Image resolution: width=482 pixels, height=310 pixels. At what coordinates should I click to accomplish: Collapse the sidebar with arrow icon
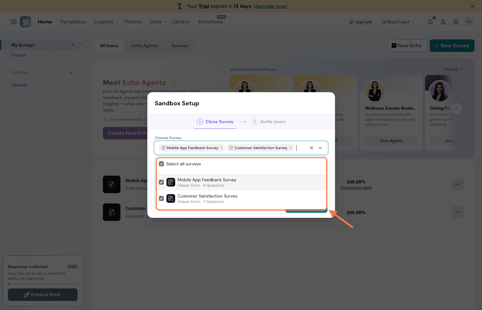coord(85,45)
